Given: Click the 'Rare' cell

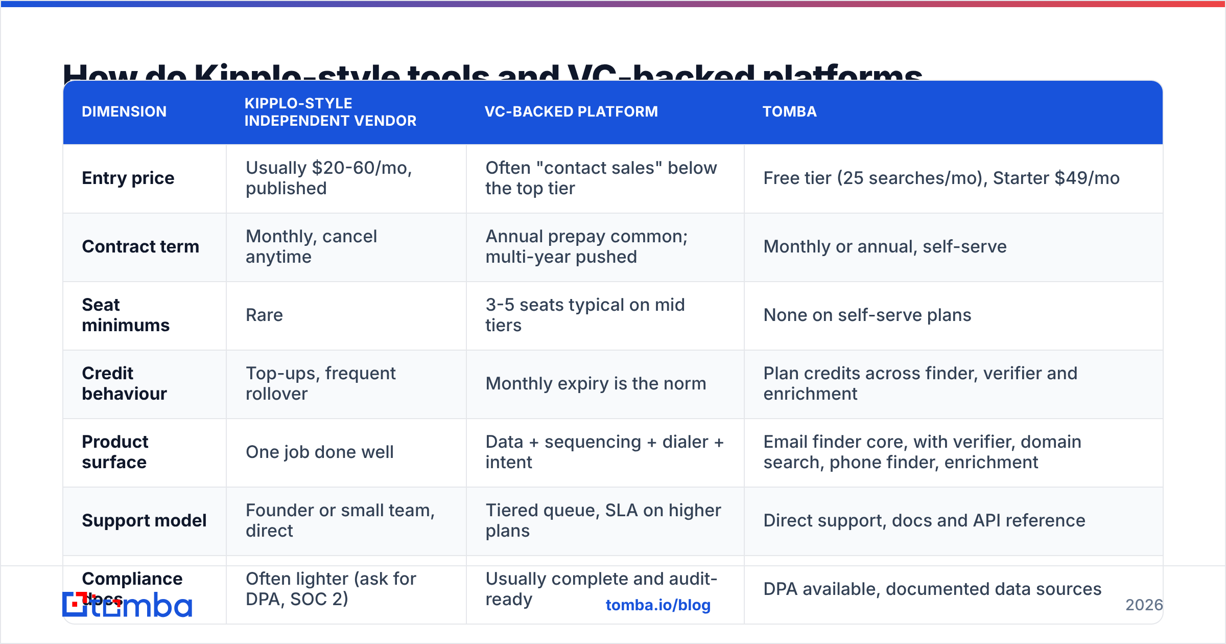Looking at the screenshot, I should [346, 316].
